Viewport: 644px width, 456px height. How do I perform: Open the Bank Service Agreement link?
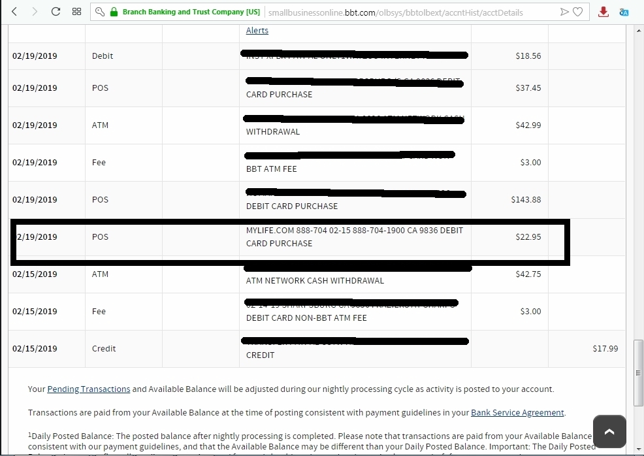(x=517, y=412)
